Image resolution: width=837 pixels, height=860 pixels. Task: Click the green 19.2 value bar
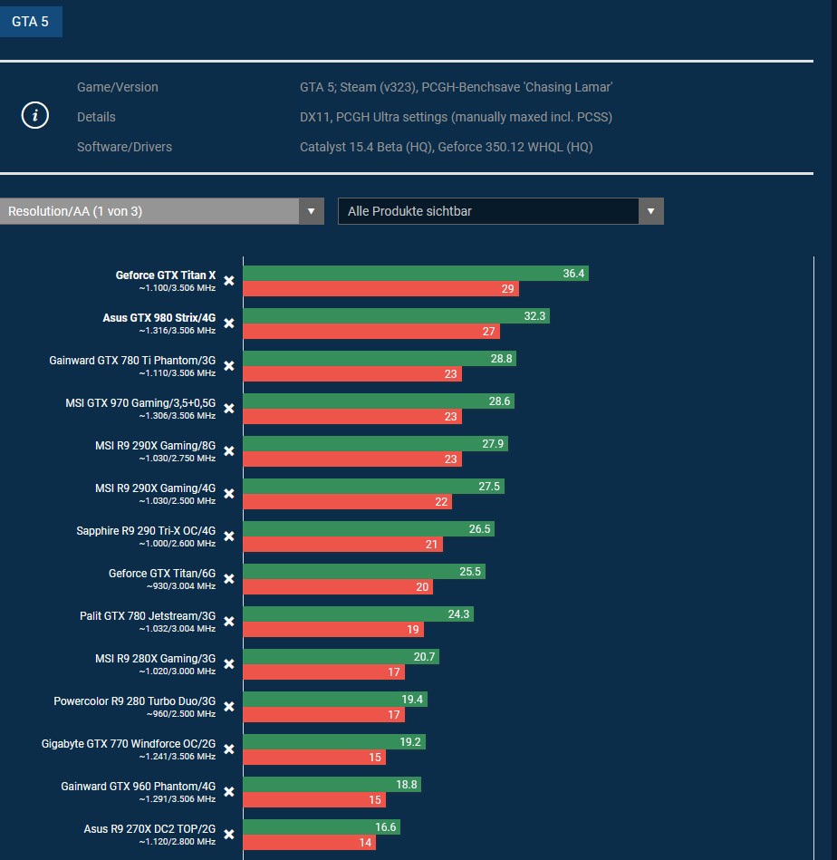coord(334,741)
